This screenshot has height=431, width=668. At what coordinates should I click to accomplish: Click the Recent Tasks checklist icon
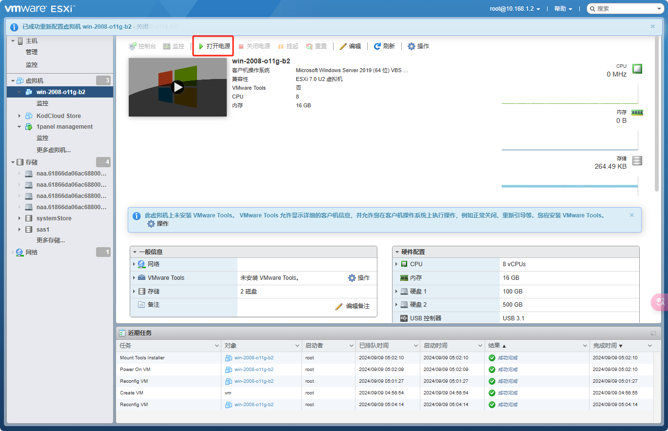click(122, 333)
